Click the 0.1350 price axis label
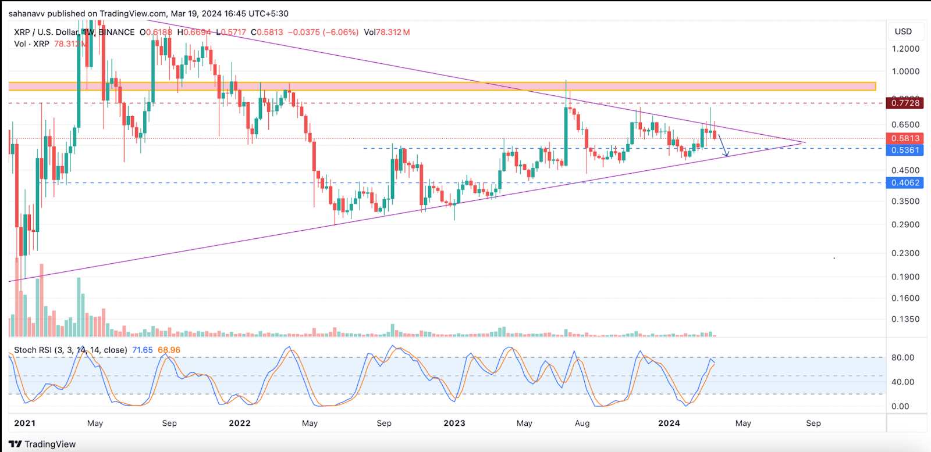The image size is (931, 452). coord(905,319)
